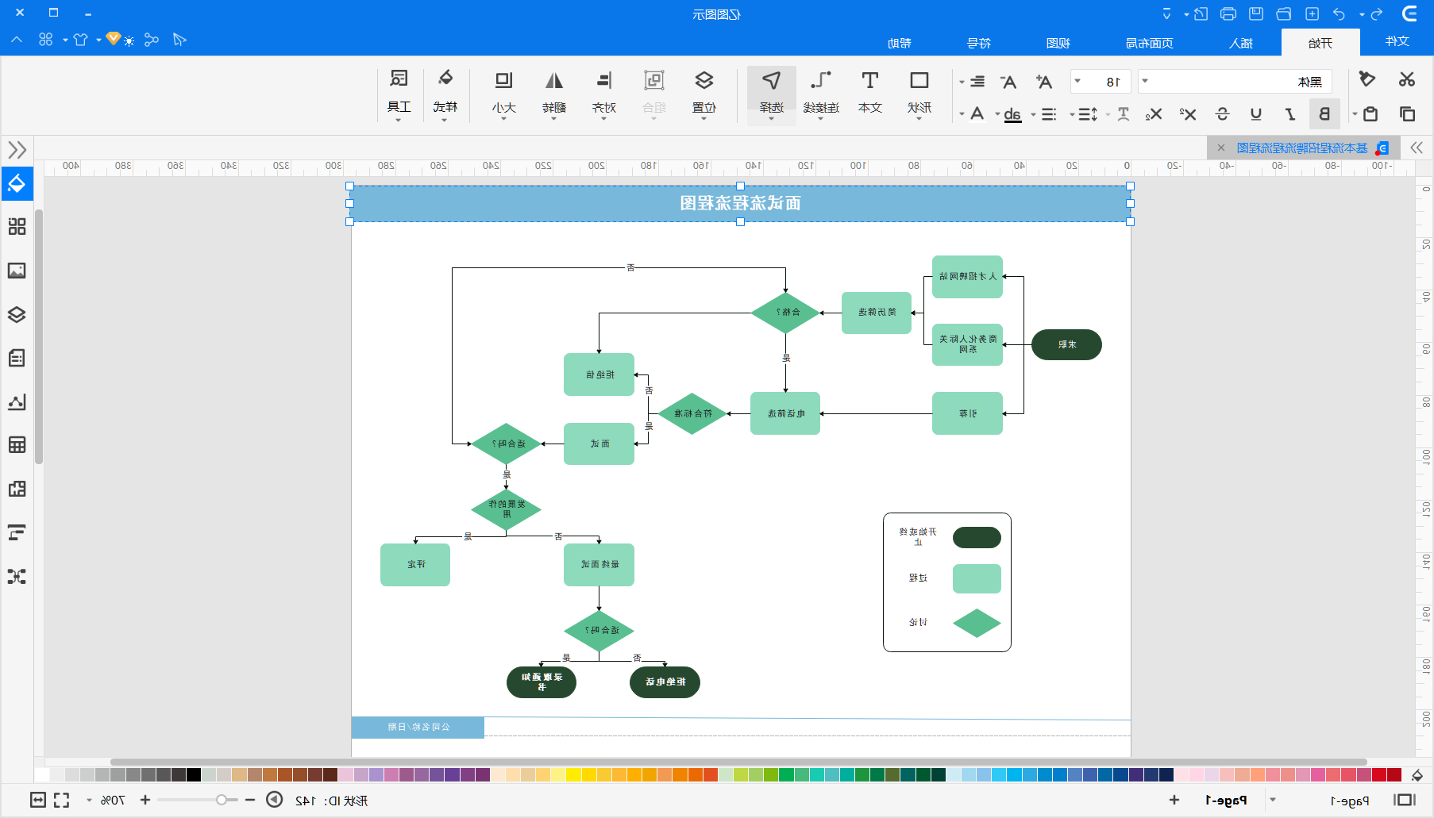Viewport: 1434px width, 818px height.
Task: Open the Style (样式) paint bucket tool
Action: point(445,94)
